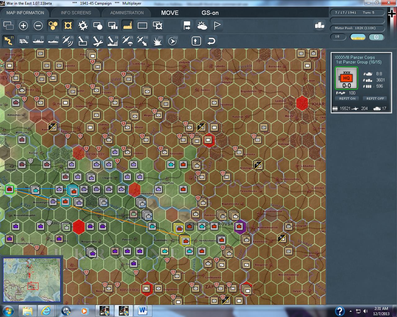Click the podium icon above the date panel
This screenshot has height=317, width=397.
coord(319,25)
